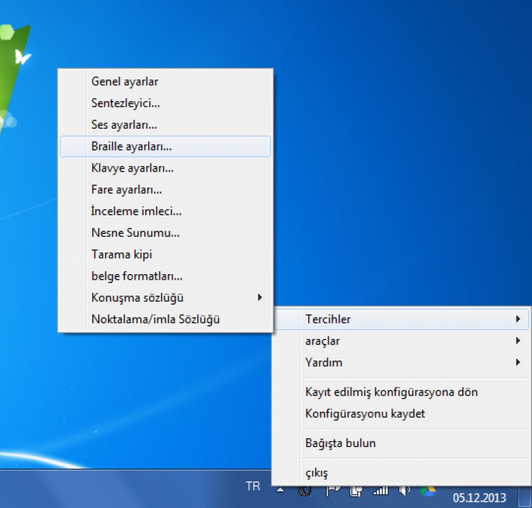The image size is (532, 508).
Task: Select Tercihler in NVDA menu
Action: [401, 319]
